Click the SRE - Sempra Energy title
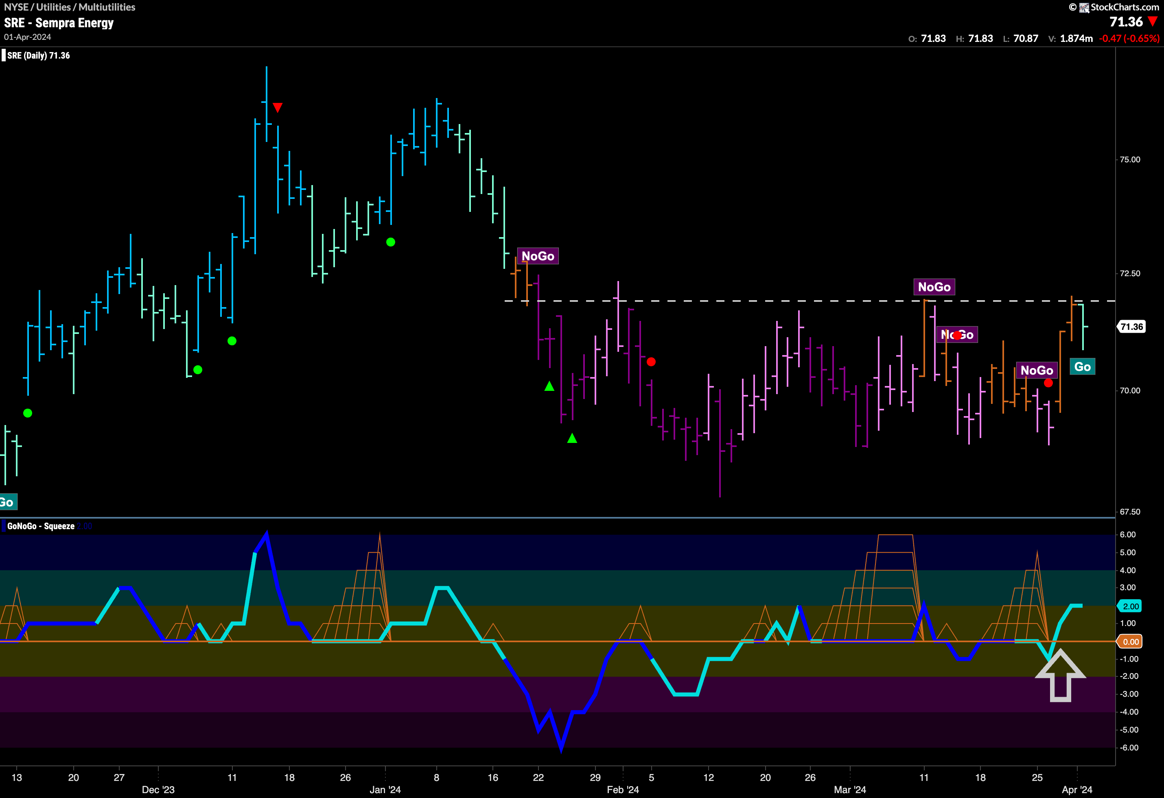Screen dimensions: 1164x798 point(59,23)
